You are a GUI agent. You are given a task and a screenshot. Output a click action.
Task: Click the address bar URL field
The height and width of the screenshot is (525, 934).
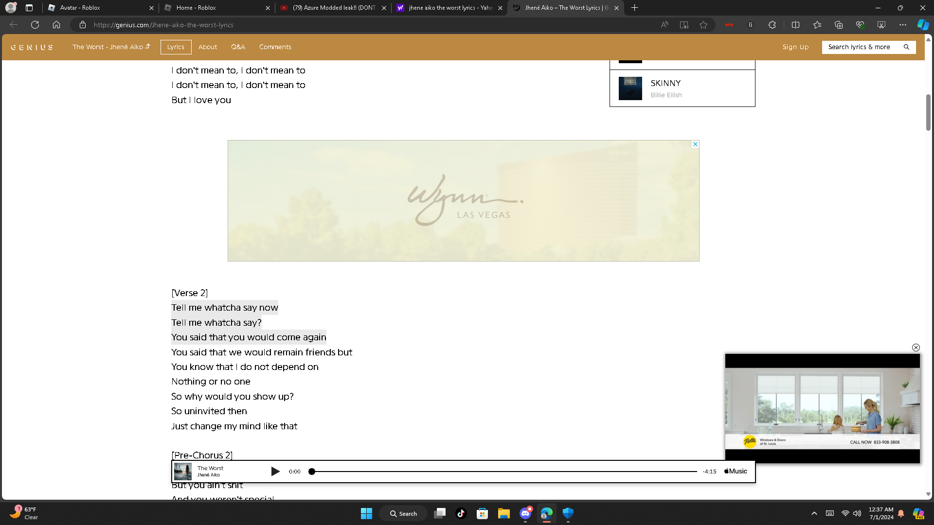tap(370, 25)
